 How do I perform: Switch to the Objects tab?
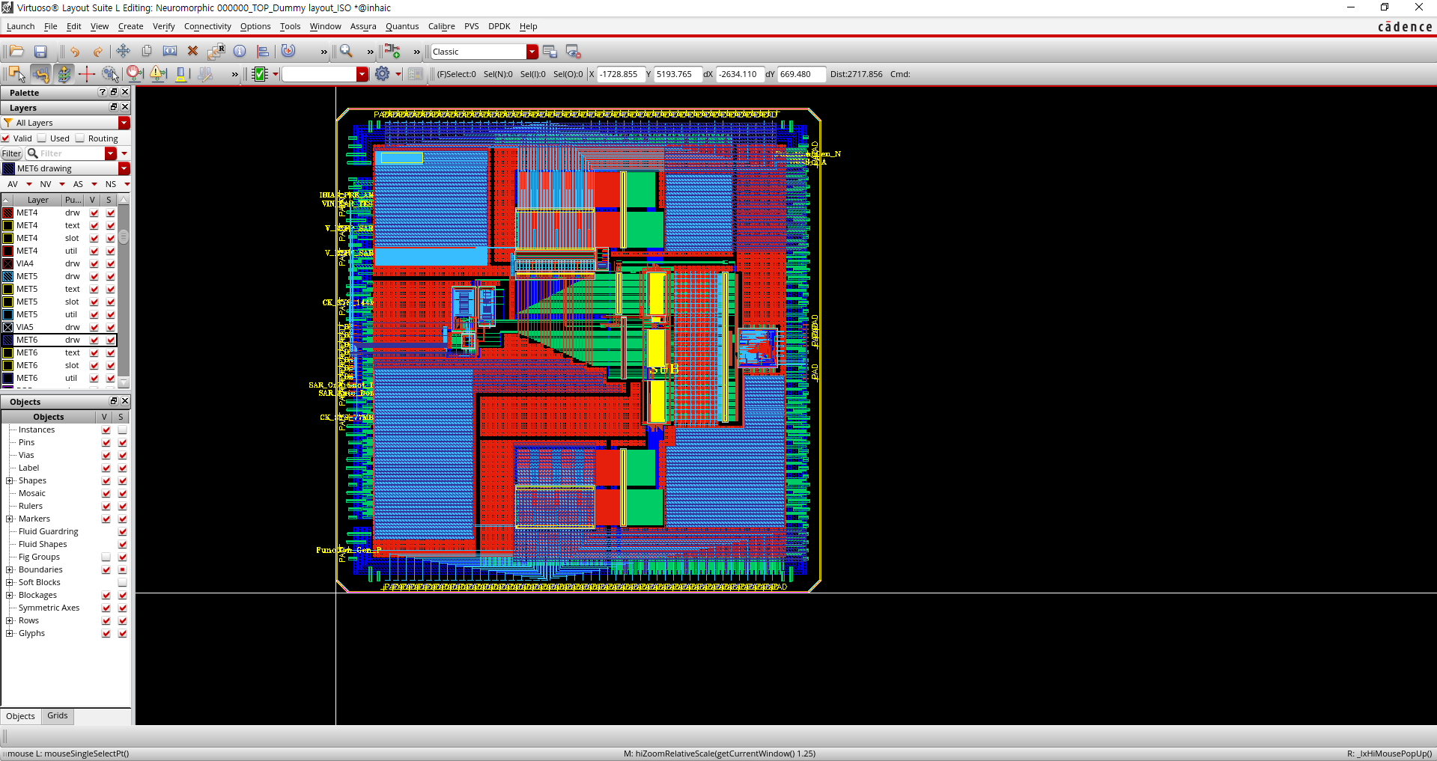(20, 716)
